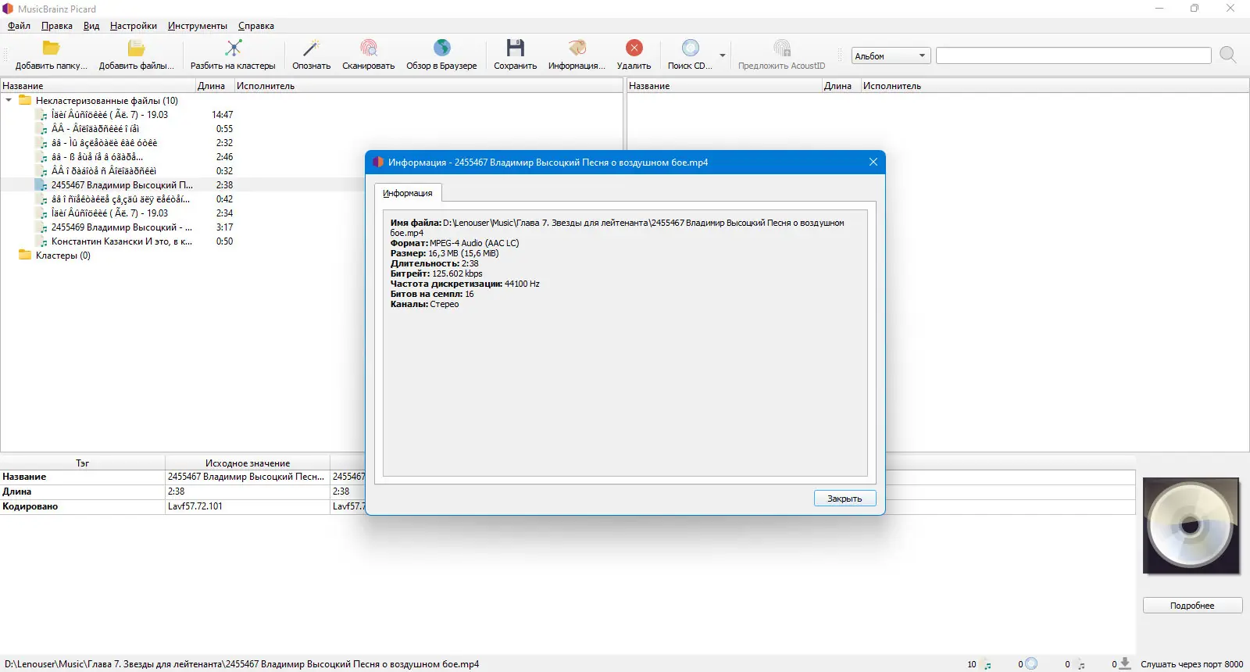This screenshot has width=1250, height=672.
Task: Click the Lavf57.72.101 original value cell
Action: tap(248, 506)
